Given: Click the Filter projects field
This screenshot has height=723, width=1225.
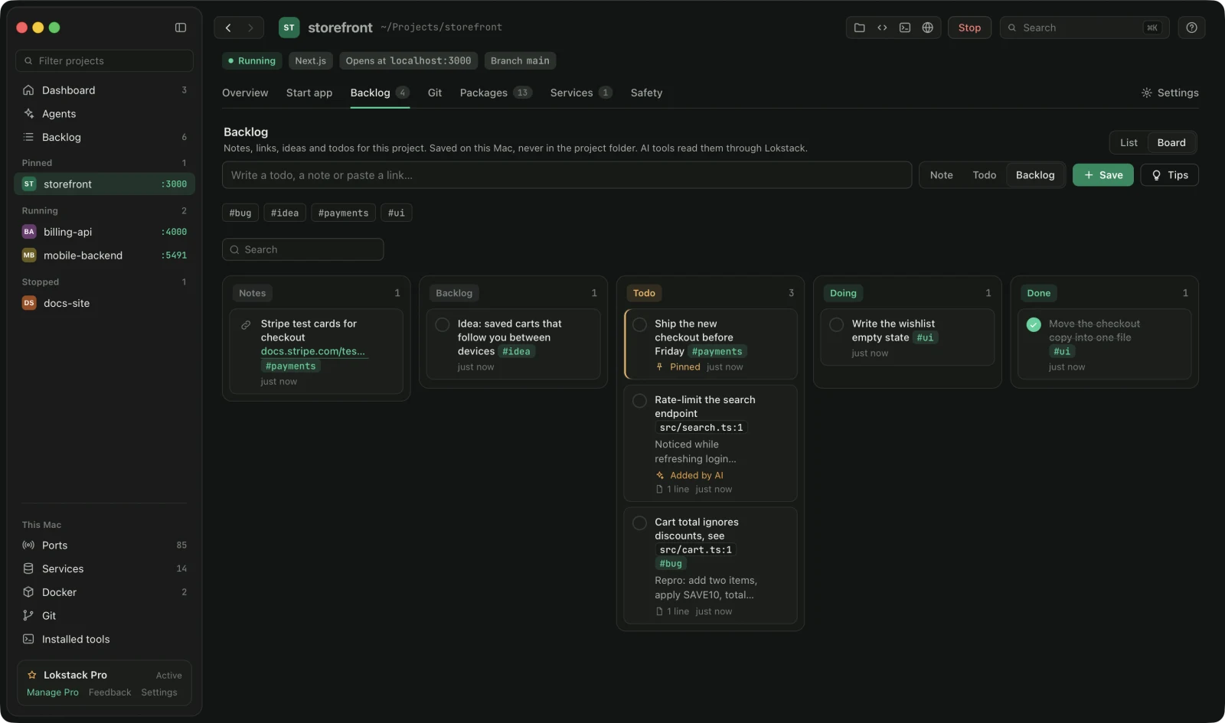Looking at the screenshot, I should click(x=104, y=61).
